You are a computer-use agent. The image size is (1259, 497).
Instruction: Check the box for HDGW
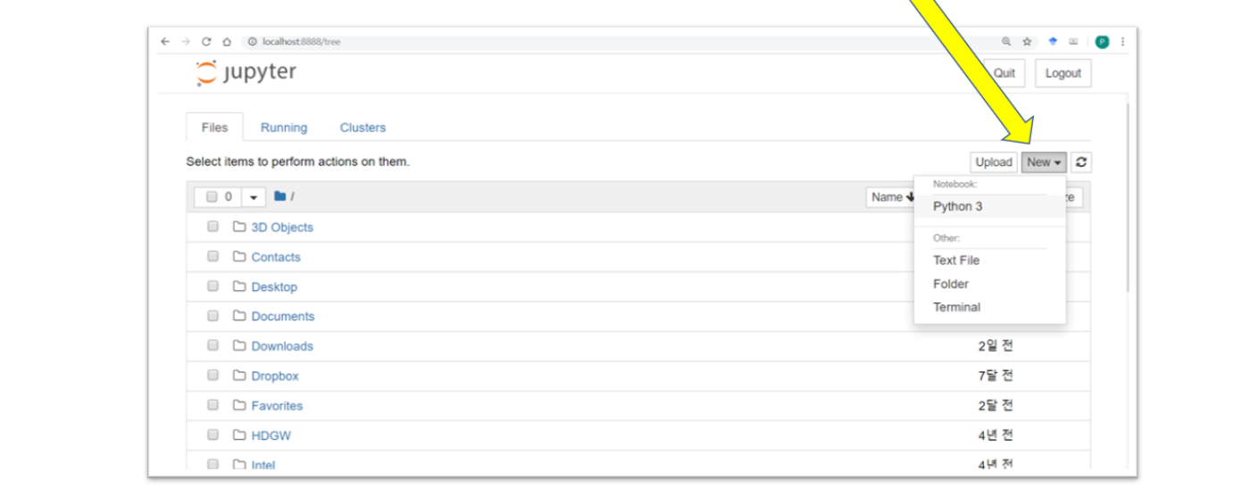pos(213,435)
